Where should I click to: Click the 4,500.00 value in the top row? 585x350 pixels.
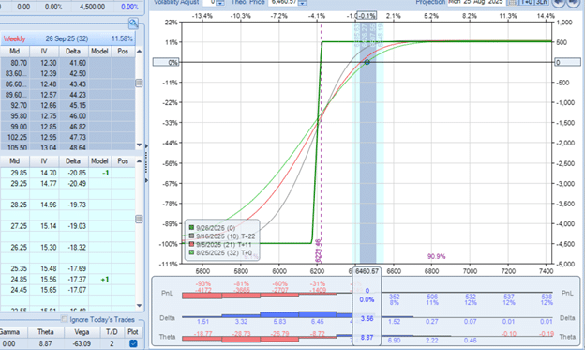coord(92,7)
